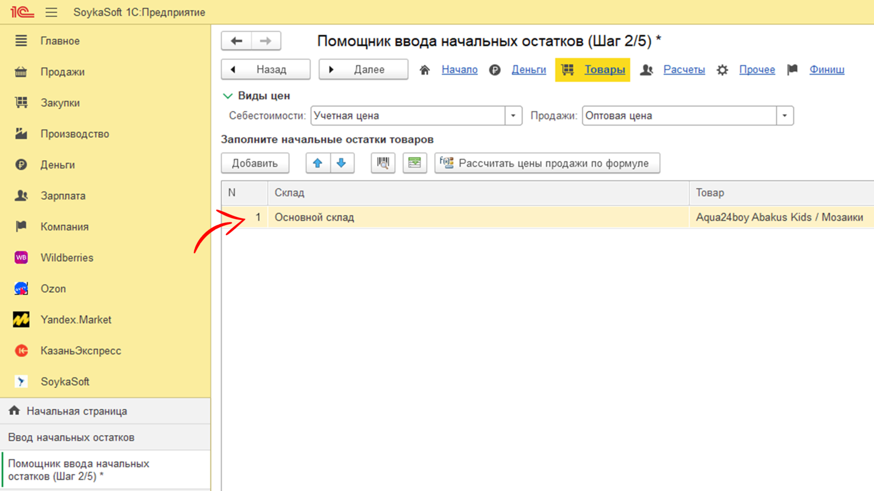Open the Себестоимости dropdown arrow
This screenshot has width=874, height=491.
point(513,115)
